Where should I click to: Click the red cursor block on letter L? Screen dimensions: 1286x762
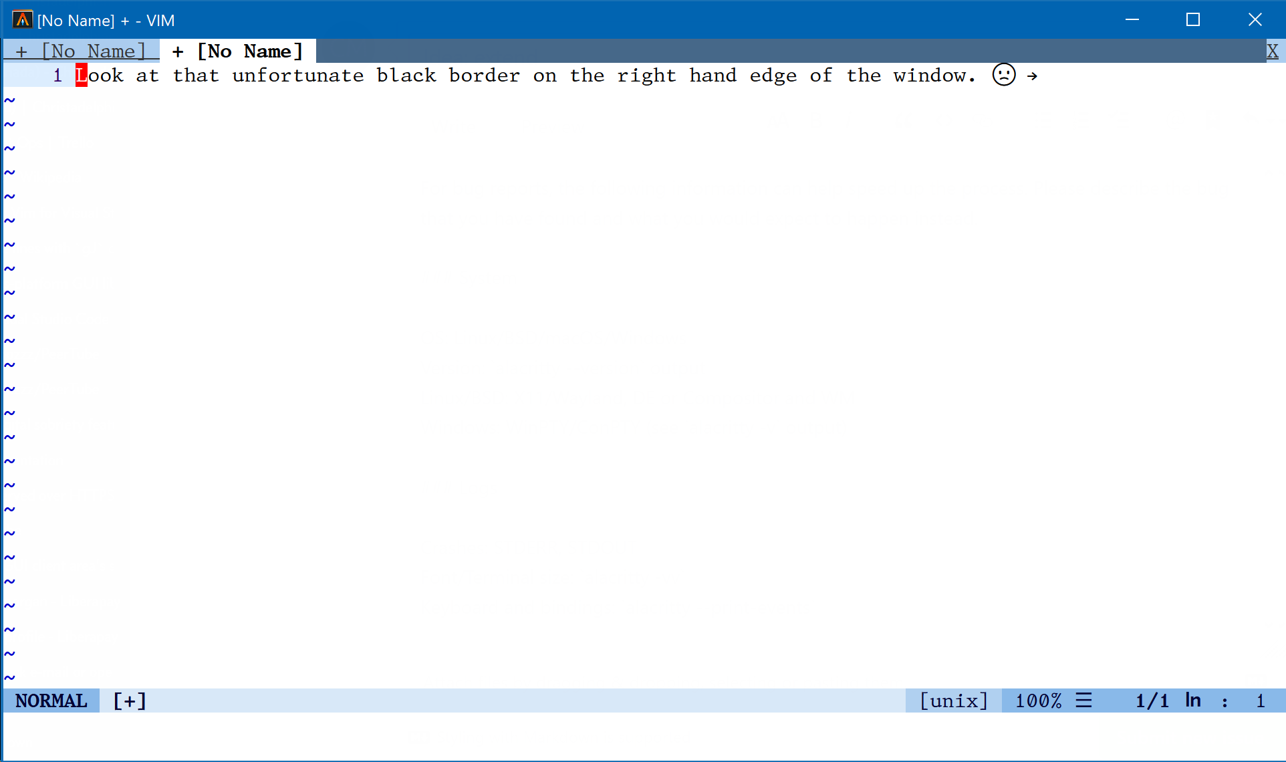click(82, 76)
